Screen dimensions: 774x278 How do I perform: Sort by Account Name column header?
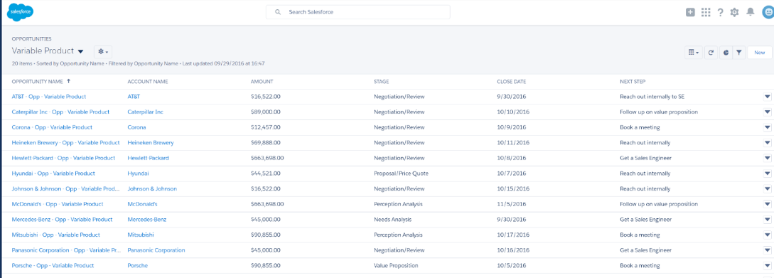[148, 82]
